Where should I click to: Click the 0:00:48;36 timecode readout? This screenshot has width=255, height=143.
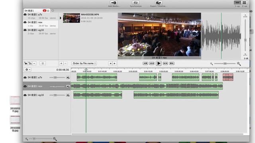click(63, 70)
